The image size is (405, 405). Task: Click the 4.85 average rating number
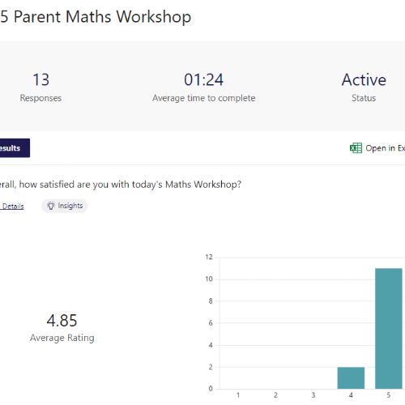coord(62,321)
